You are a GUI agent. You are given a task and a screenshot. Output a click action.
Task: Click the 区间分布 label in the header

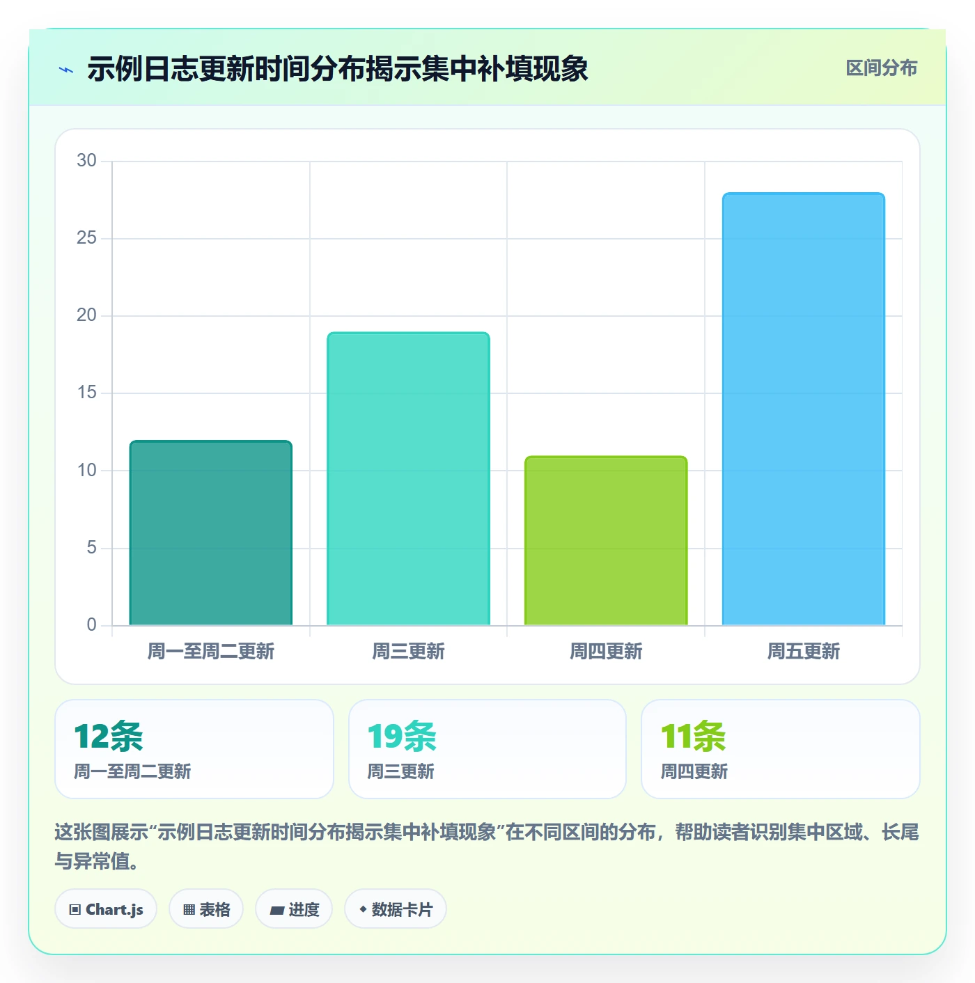coord(881,68)
